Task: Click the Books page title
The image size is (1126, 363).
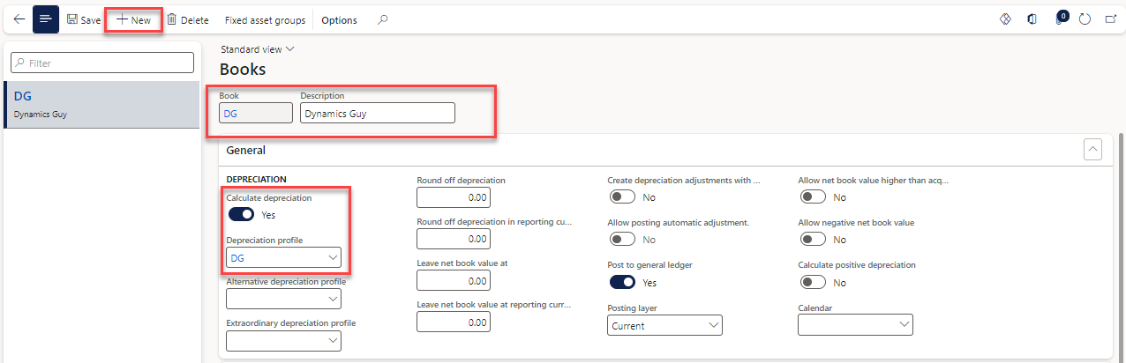Action: click(x=243, y=70)
